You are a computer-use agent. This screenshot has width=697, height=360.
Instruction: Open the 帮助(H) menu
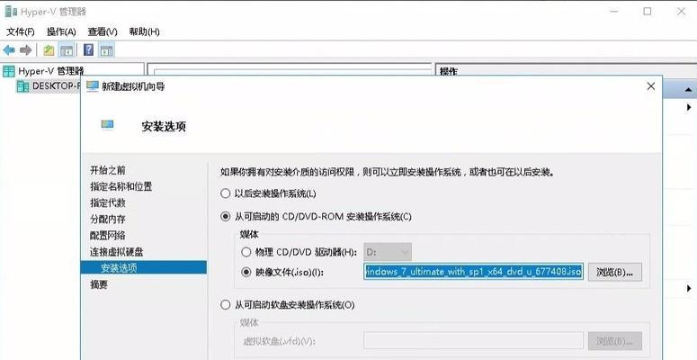click(x=145, y=31)
